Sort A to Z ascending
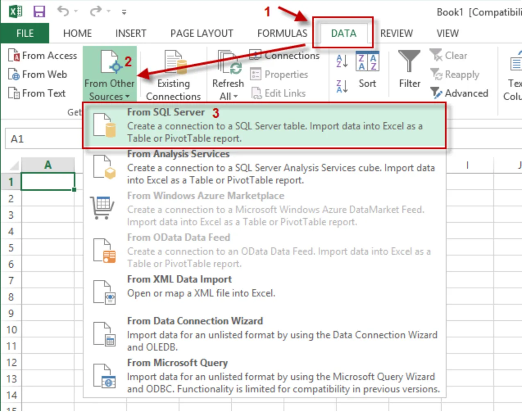This screenshot has height=412, width=522. [342, 61]
